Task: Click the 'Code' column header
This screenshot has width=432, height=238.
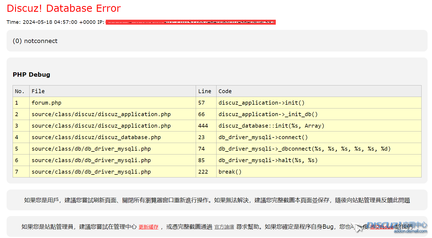Action: 319,91
